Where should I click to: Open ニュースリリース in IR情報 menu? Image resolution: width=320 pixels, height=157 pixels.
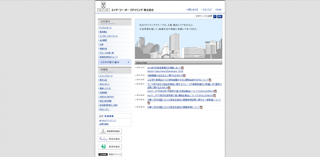(x=106, y=76)
